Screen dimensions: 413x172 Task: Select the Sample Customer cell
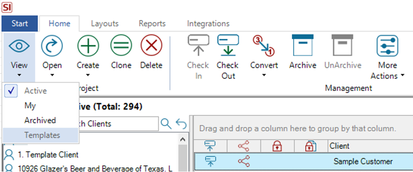363,161
